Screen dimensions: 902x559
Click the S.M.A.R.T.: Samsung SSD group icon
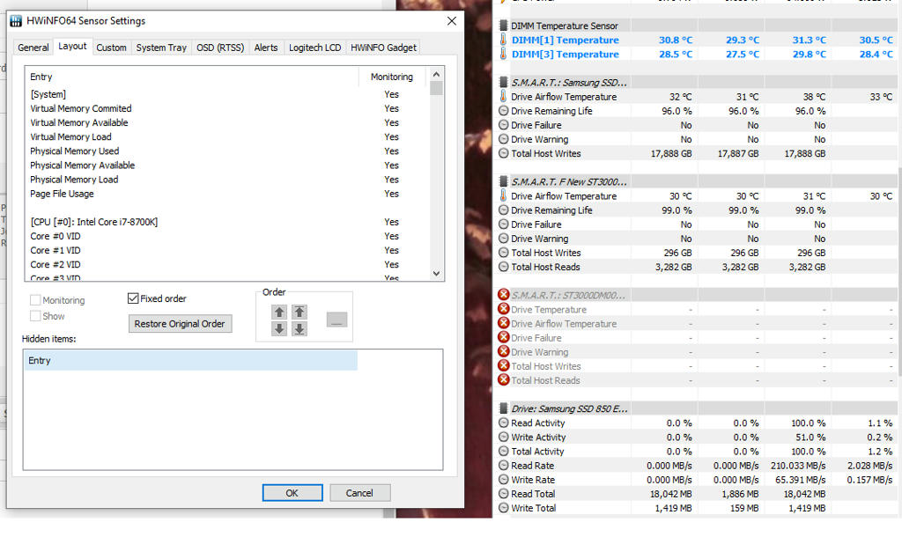[x=503, y=82]
